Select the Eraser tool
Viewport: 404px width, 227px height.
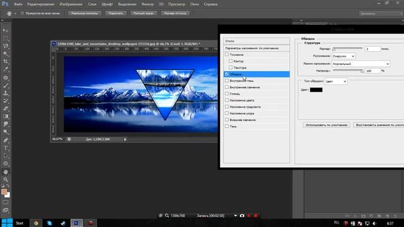(6, 108)
